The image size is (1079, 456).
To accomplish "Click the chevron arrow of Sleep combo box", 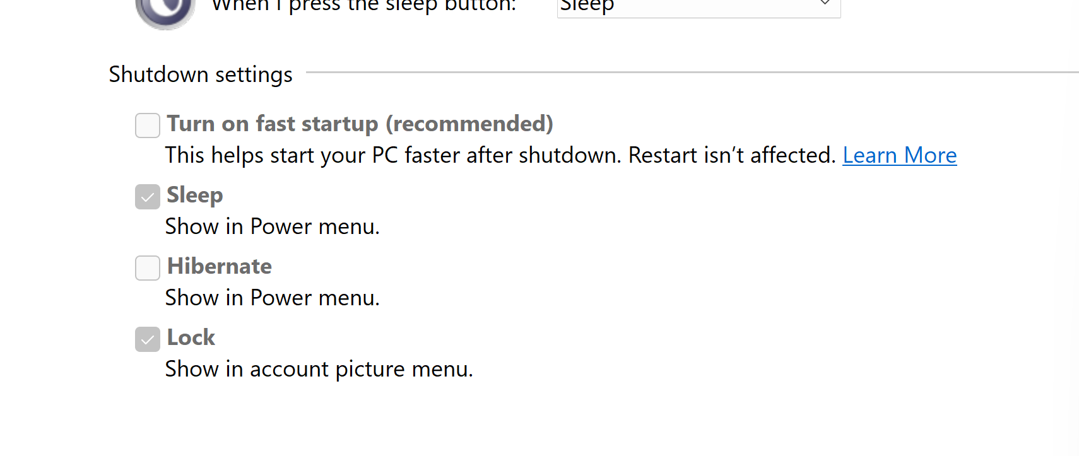I will [x=825, y=4].
